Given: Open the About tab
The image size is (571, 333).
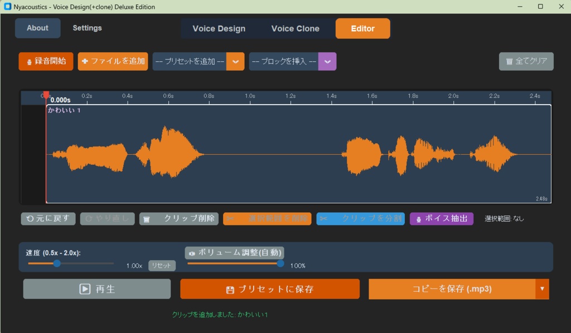Looking at the screenshot, I should coord(37,28).
